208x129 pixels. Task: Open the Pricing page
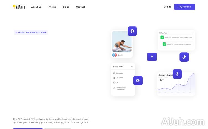[52, 7]
